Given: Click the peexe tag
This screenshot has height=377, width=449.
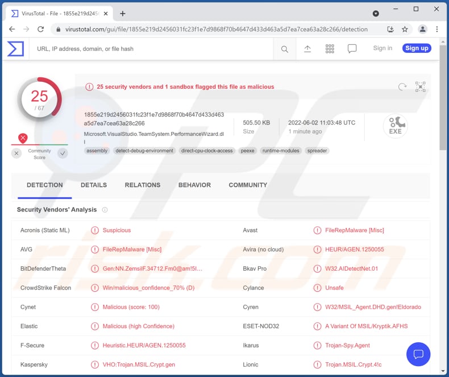Looking at the screenshot, I should (247, 151).
